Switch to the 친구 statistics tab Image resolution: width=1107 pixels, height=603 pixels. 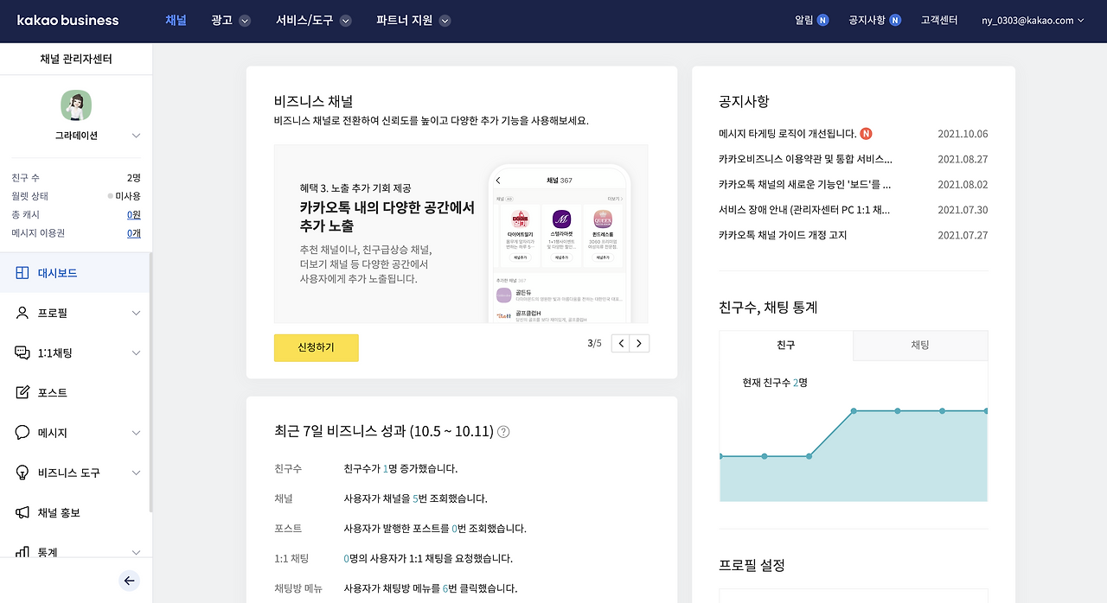click(x=786, y=345)
